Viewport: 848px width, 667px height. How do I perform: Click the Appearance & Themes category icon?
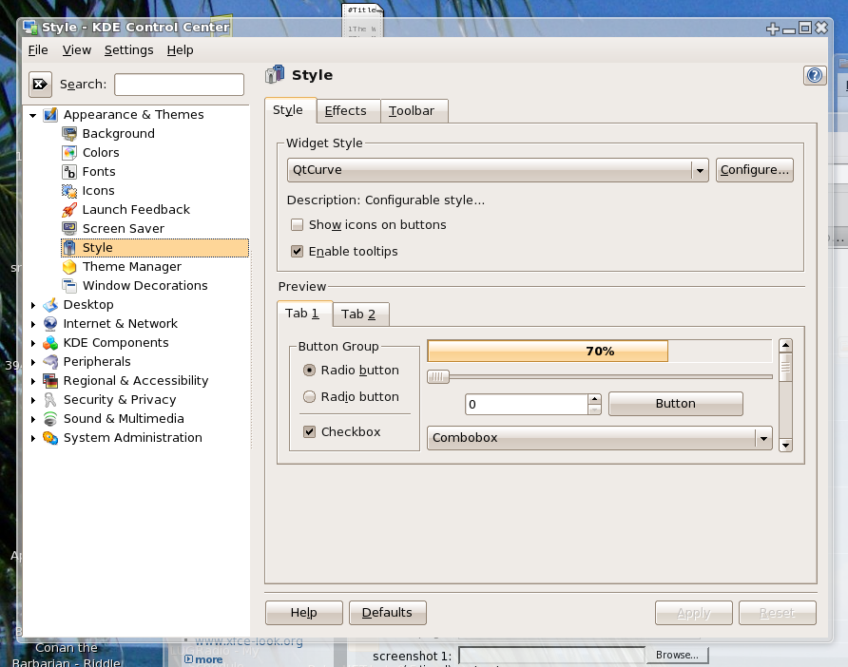[x=50, y=115]
